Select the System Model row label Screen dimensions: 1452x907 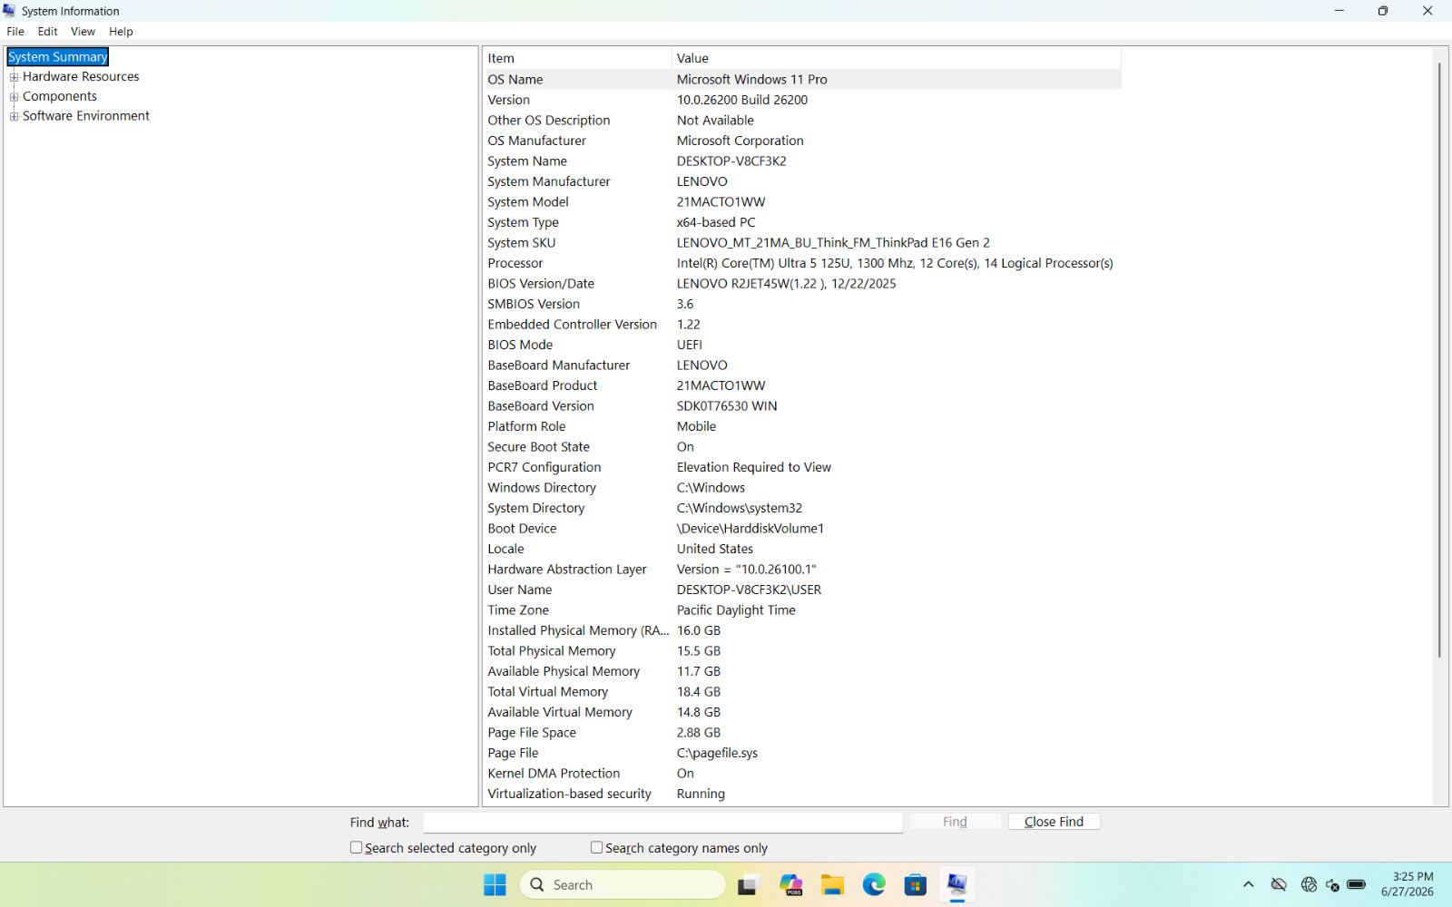[x=527, y=202]
